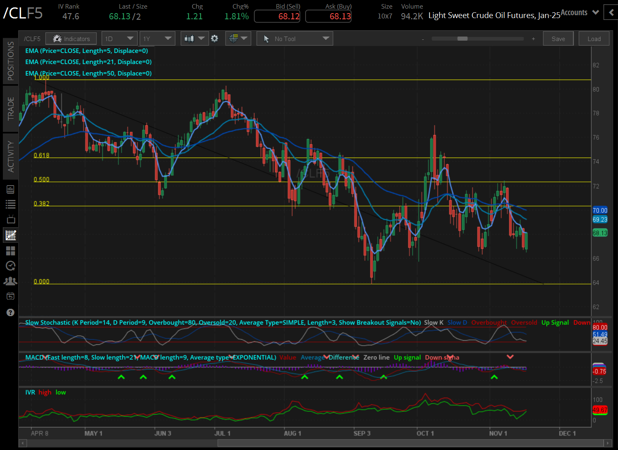The image size is (618, 450).
Task: Click the Save chart button
Action: pos(558,39)
